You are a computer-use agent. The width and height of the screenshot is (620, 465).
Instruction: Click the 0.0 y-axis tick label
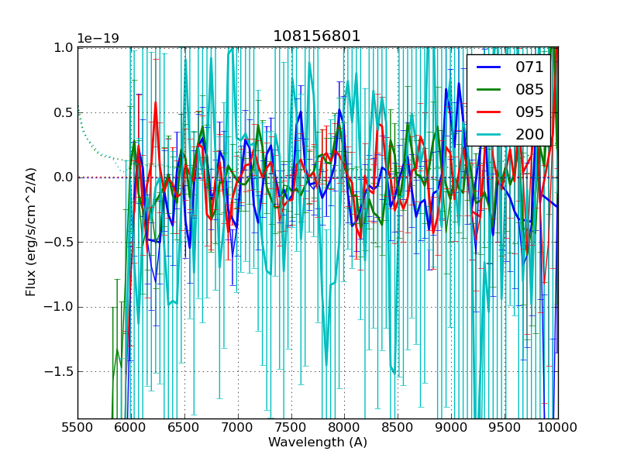63,177
